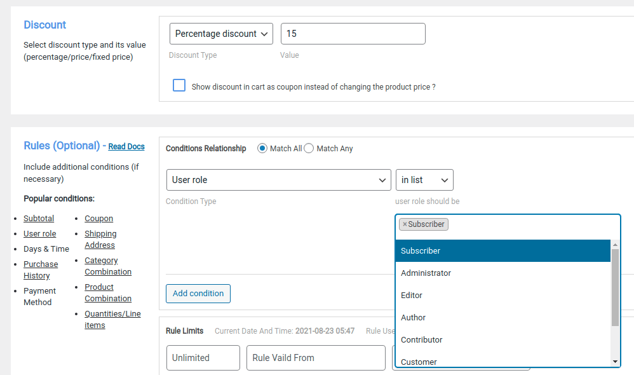Screen dimensions: 634x375
Task: Click the Add condition button
Action: (x=198, y=294)
